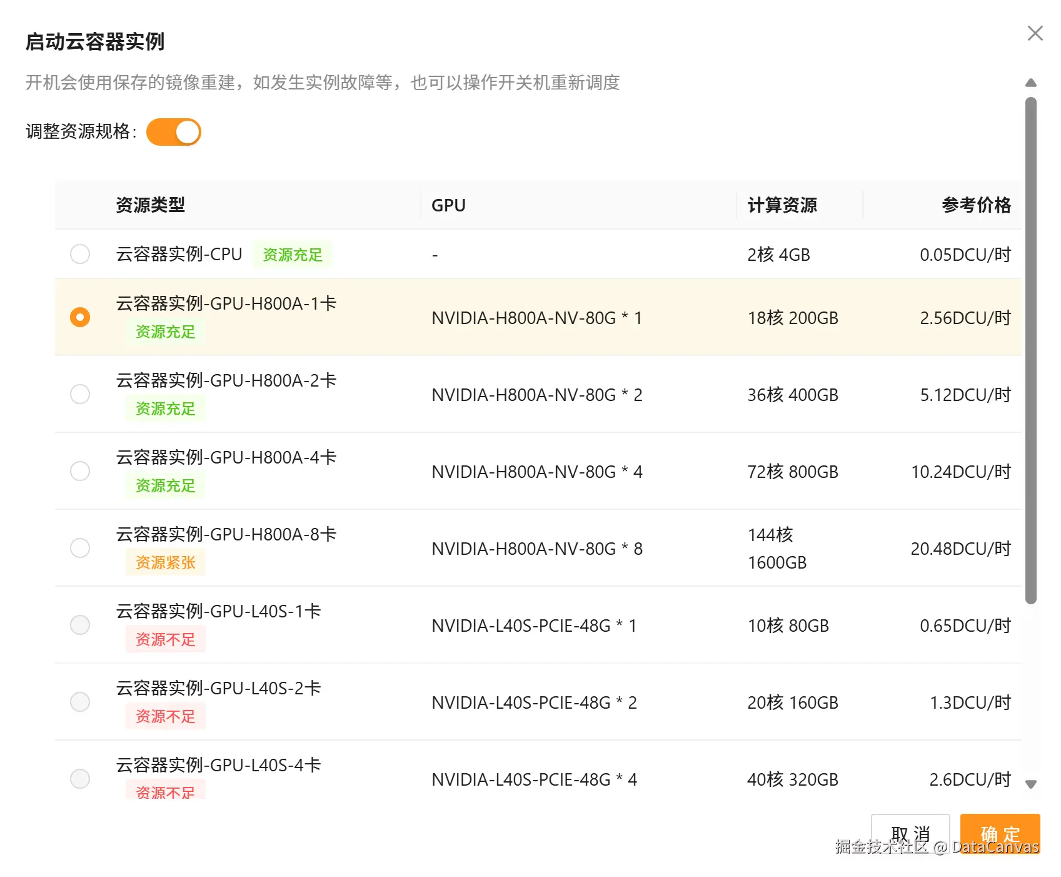Click the 36核 400GB compute cell
This screenshot has height=877, width=1061.
pyautogui.click(x=793, y=395)
